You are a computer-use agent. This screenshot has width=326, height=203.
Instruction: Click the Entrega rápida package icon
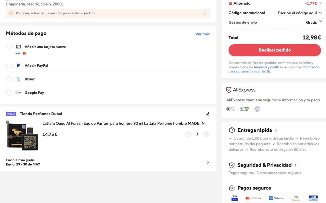pyautogui.click(x=232, y=130)
